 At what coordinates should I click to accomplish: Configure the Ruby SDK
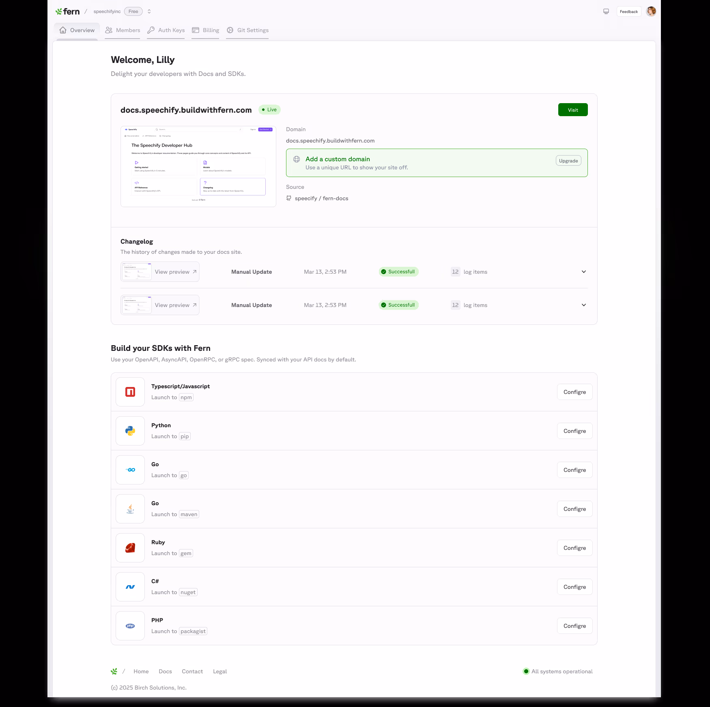(x=574, y=548)
